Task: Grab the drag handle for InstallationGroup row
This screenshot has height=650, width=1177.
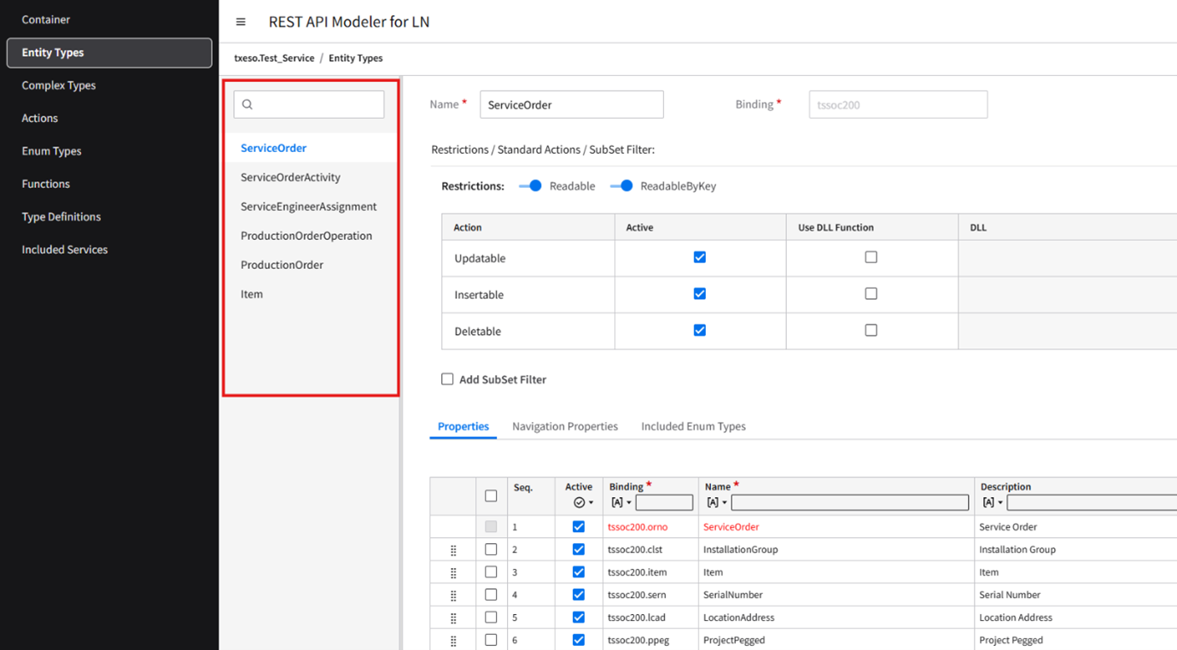Action: 453,550
